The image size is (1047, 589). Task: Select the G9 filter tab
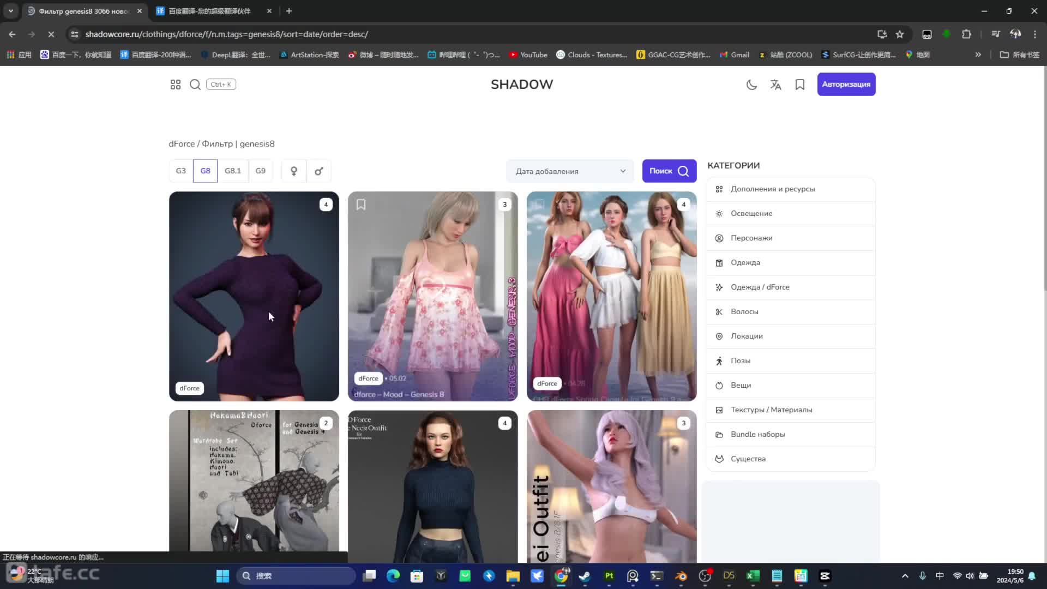261,171
